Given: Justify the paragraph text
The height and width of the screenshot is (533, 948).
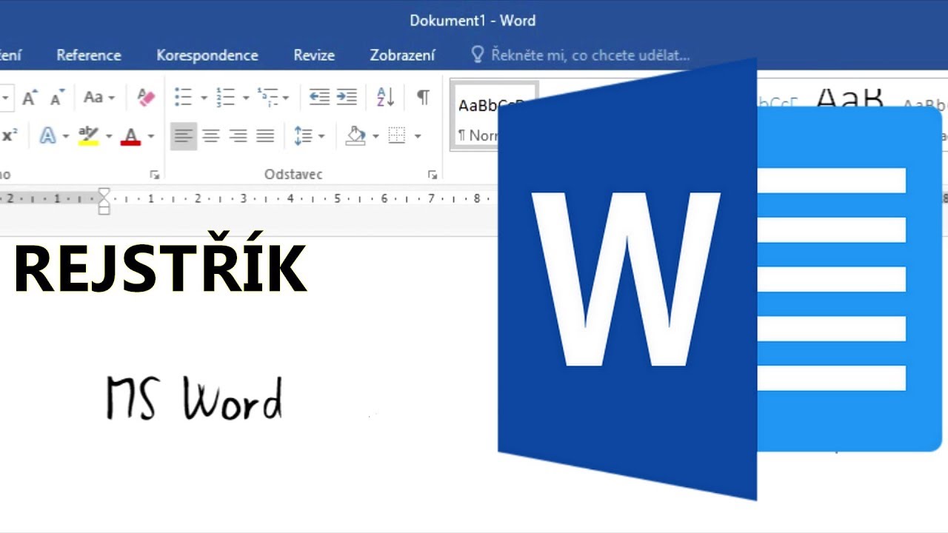Looking at the screenshot, I should (x=265, y=136).
